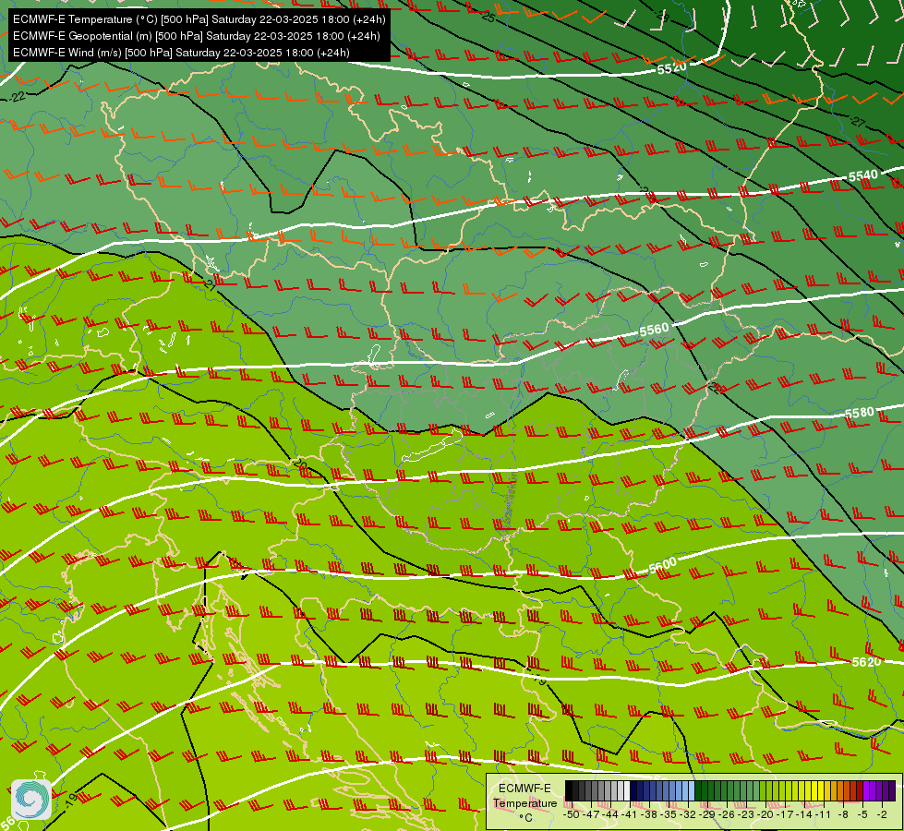Click the -17 tick label in the legend
This screenshot has height=831, width=904.
tap(785, 814)
